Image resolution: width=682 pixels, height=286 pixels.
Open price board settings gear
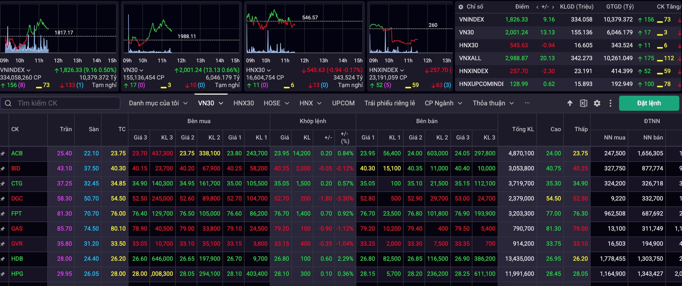click(x=597, y=103)
